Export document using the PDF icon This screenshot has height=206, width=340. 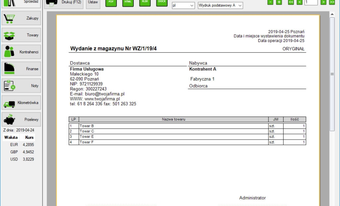(x=111, y=3)
